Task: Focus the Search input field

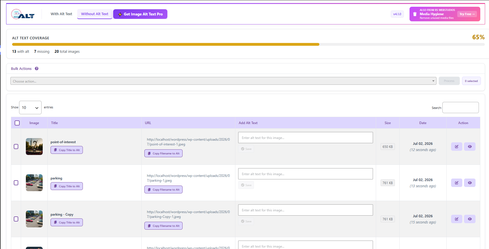Action: pyautogui.click(x=460, y=108)
